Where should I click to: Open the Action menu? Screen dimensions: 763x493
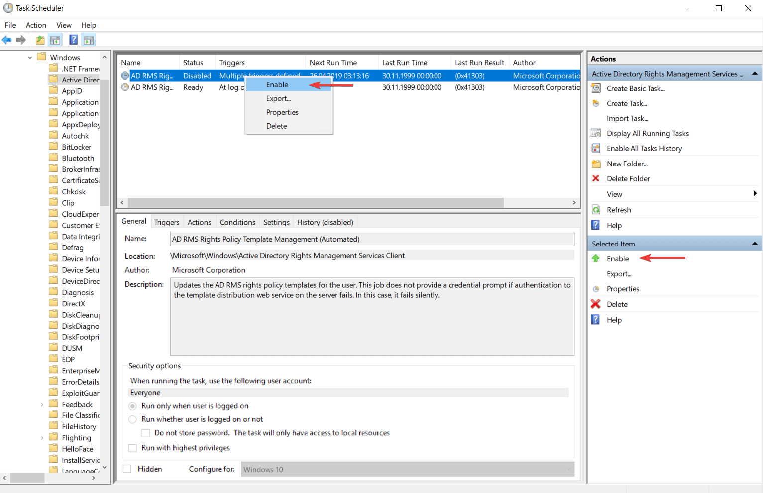pos(36,25)
